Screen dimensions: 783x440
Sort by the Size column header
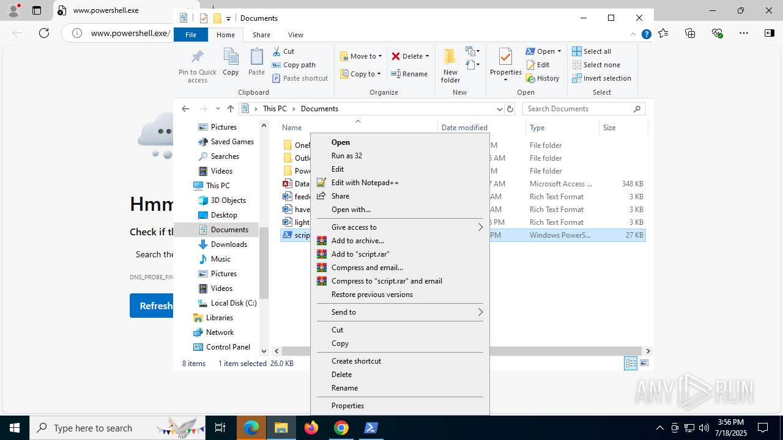[x=622, y=128]
